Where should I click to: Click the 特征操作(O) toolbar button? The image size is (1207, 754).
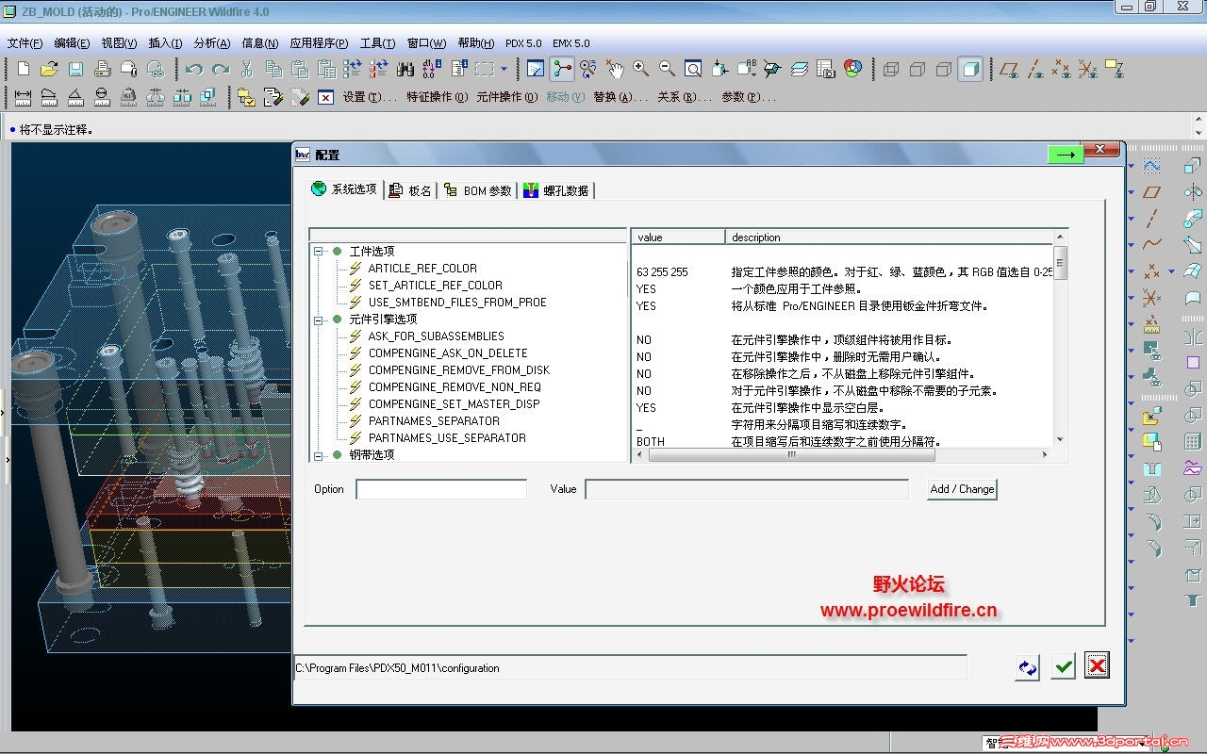click(x=437, y=97)
